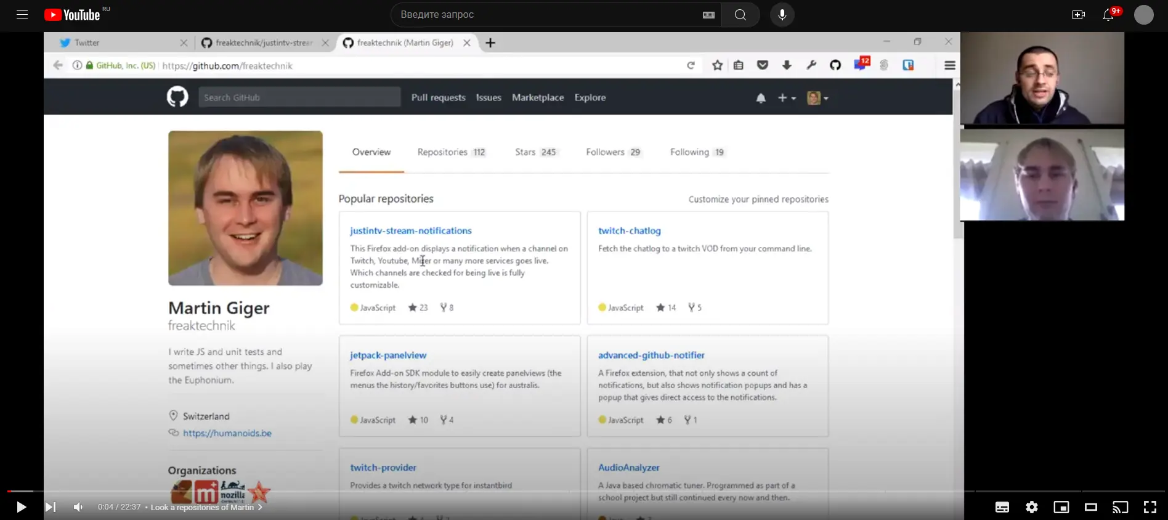Click the Mozilla organization avatar
The width and height of the screenshot is (1168, 520).
point(233,493)
